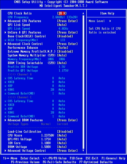
Task: Select Channel A tRAS Auto value
Action: 62,90
